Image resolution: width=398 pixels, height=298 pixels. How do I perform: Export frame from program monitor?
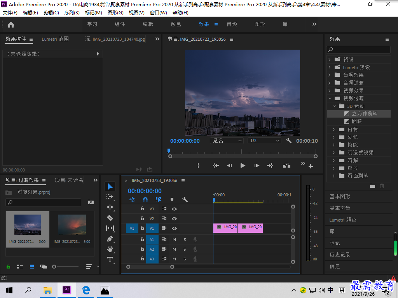coord(286,165)
